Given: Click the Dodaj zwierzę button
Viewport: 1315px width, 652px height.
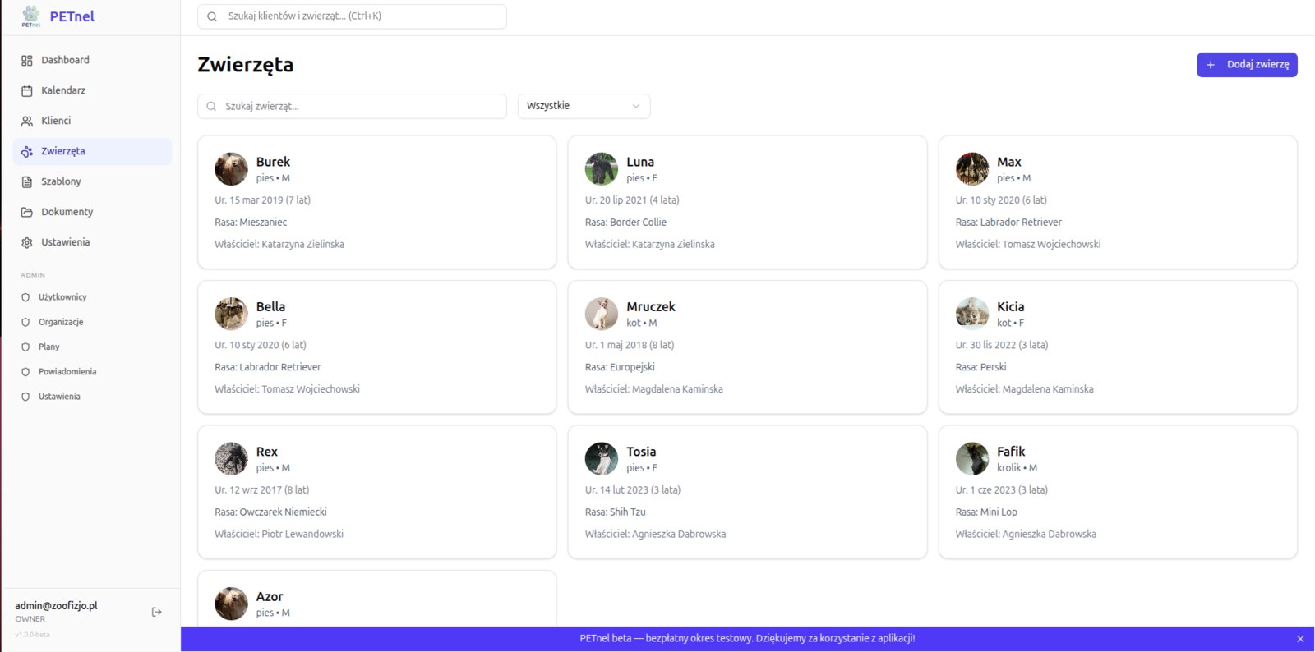Looking at the screenshot, I should pyautogui.click(x=1247, y=64).
